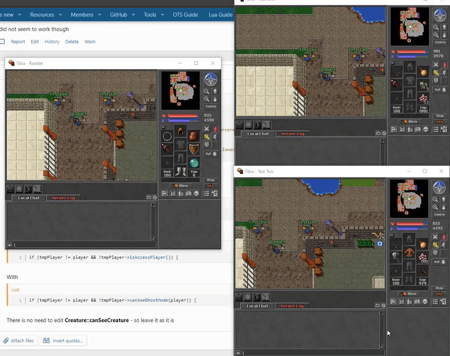This screenshot has width=450, height=356.
Task: Click the weapon slot in the Roddet inventory
Action: (x=167, y=149)
